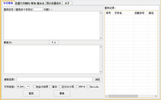Click the 搜索目录 path input field

click(55, 79)
